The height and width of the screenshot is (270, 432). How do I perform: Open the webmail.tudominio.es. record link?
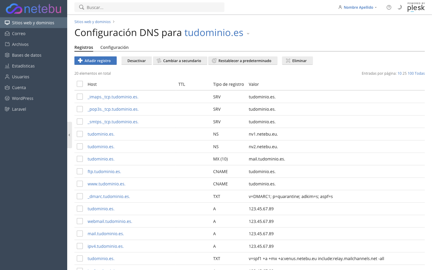110,221
